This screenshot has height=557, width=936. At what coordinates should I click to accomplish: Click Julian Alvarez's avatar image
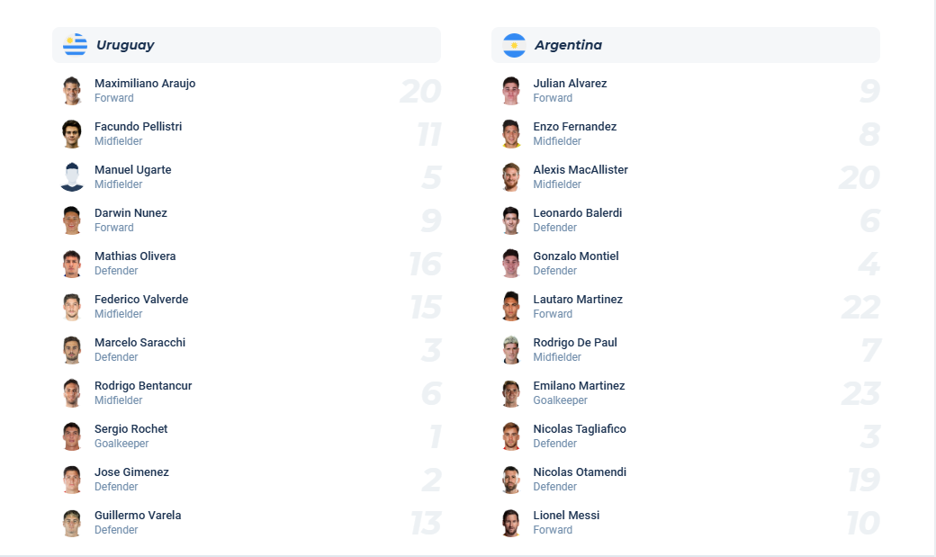510,90
